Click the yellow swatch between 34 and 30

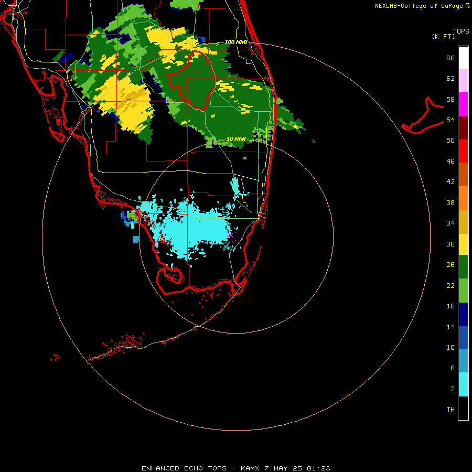click(x=463, y=244)
